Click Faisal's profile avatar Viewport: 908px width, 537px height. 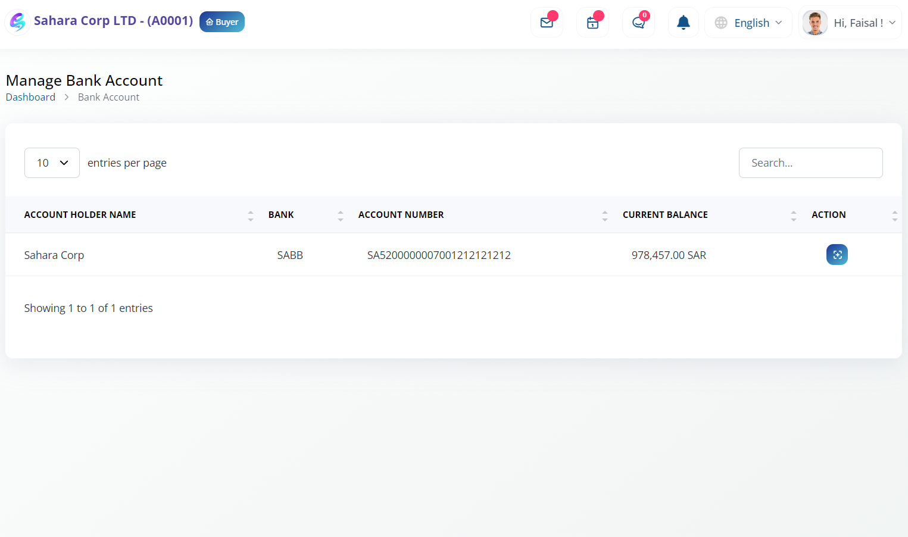815,23
